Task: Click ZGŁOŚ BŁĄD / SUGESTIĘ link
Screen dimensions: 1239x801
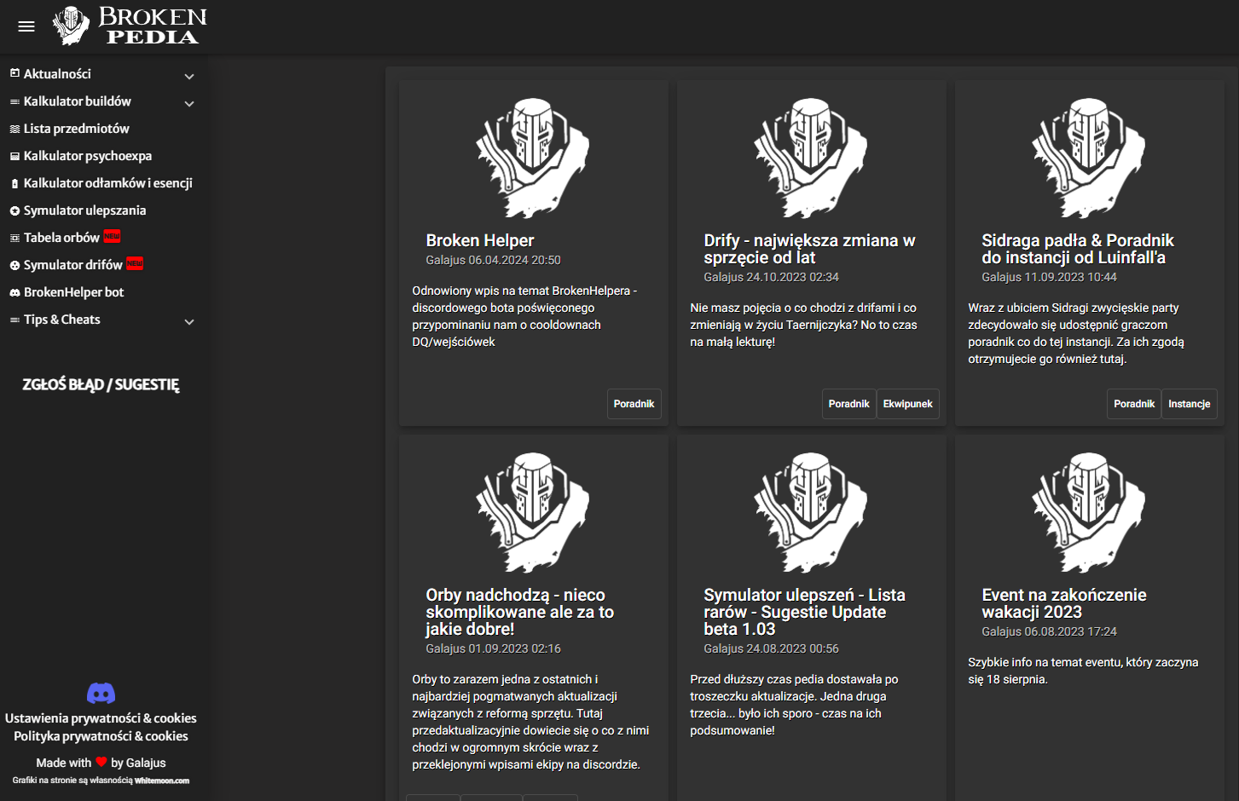Action: point(101,384)
